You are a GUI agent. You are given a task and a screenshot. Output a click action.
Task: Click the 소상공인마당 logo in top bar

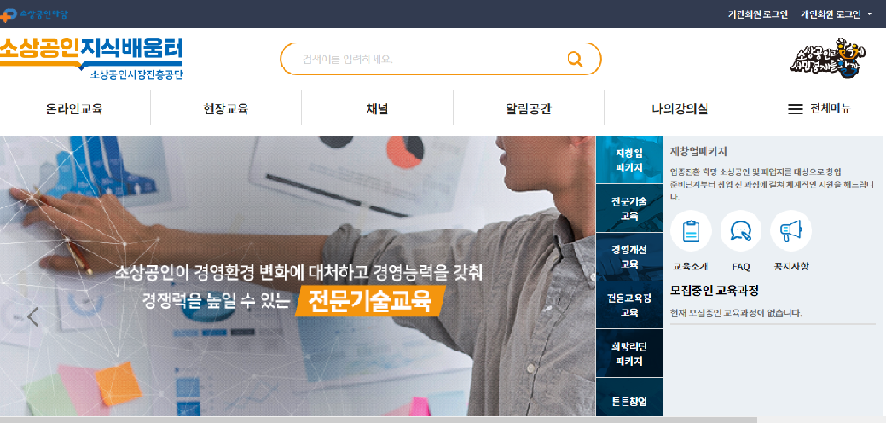(x=34, y=14)
